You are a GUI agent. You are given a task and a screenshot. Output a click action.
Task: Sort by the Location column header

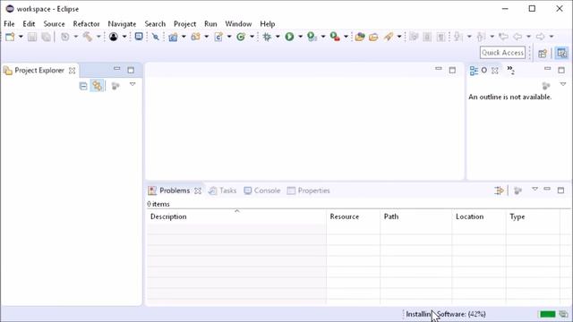coord(479,216)
